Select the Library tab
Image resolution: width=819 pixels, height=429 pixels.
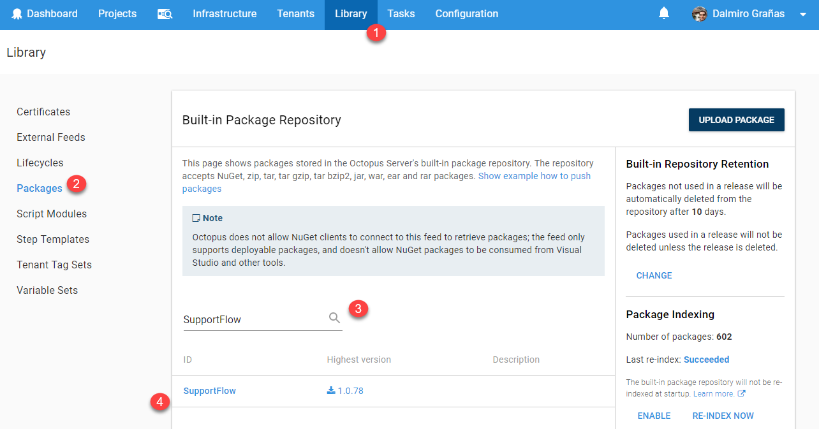[x=351, y=13]
